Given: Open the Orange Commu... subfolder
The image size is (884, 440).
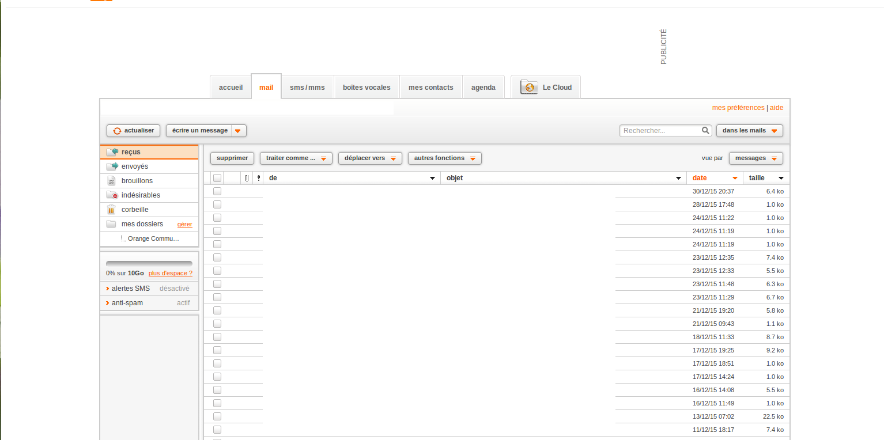Looking at the screenshot, I should click(153, 238).
